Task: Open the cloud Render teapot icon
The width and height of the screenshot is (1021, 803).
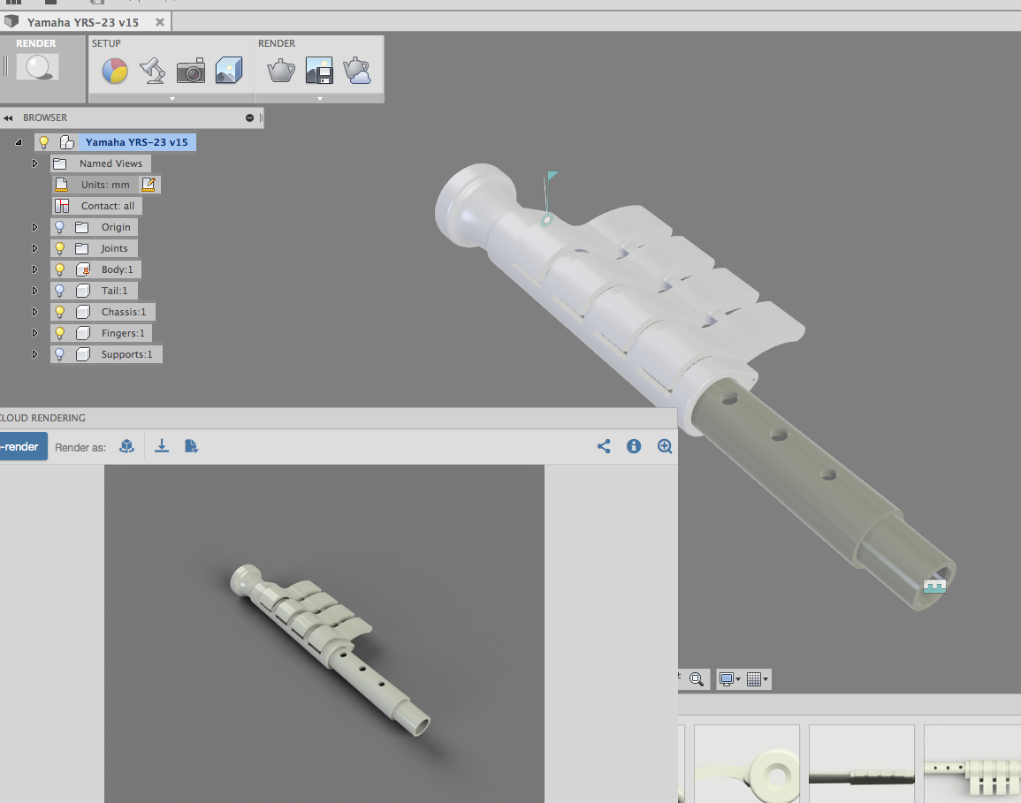Action: click(357, 71)
